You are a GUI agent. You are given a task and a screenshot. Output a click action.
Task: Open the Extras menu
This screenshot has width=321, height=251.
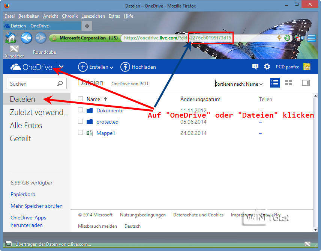click(x=114, y=16)
